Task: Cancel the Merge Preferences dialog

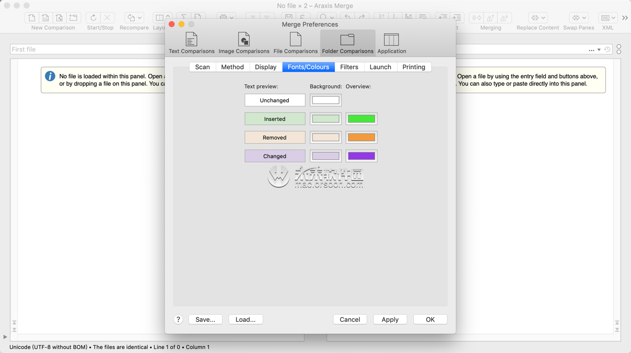Action: pos(350,319)
